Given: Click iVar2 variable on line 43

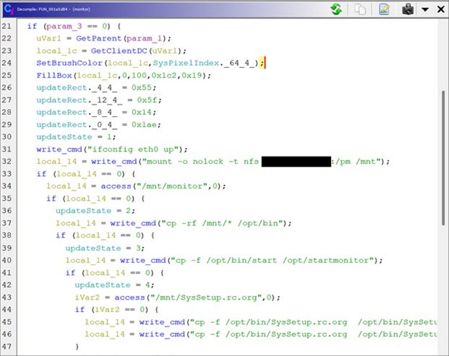Looking at the screenshot, I should coord(87,297).
